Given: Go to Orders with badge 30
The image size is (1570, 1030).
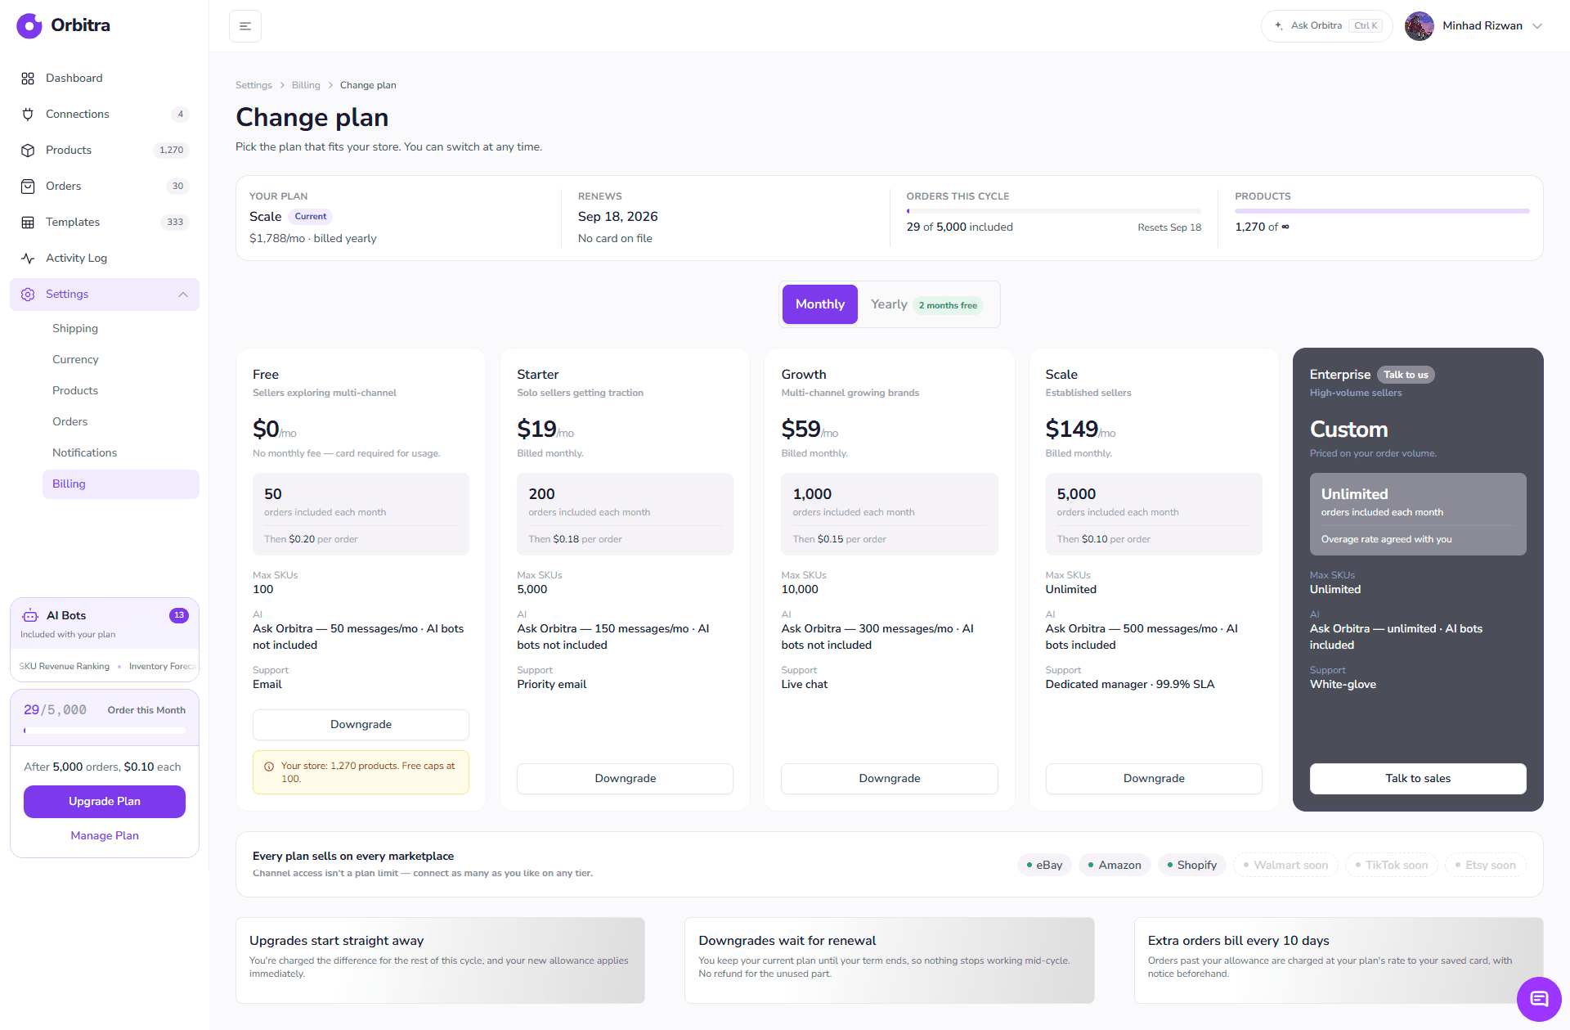Looking at the screenshot, I should 105,187.
